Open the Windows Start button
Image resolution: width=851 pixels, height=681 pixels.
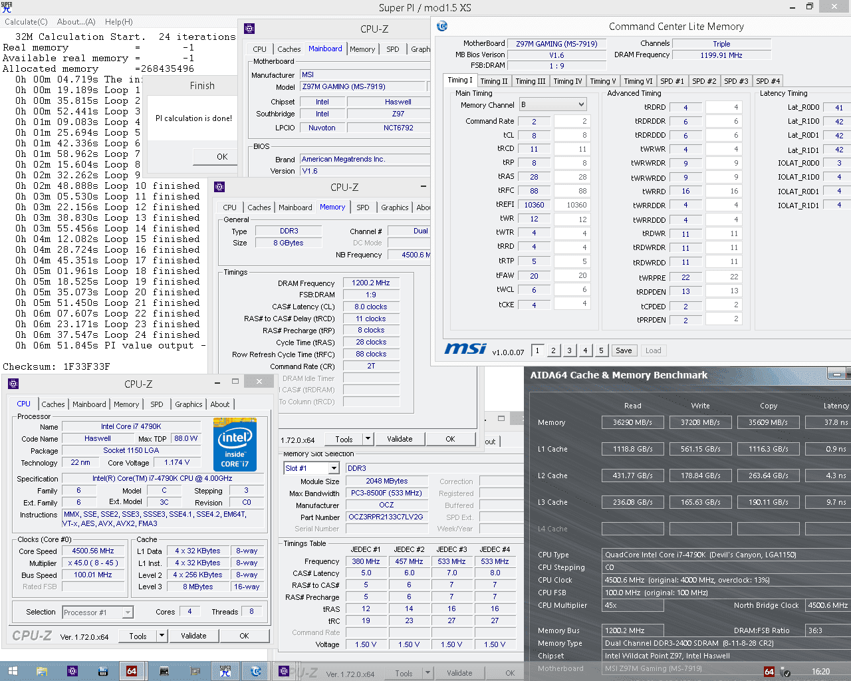pyautogui.click(x=13, y=672)
